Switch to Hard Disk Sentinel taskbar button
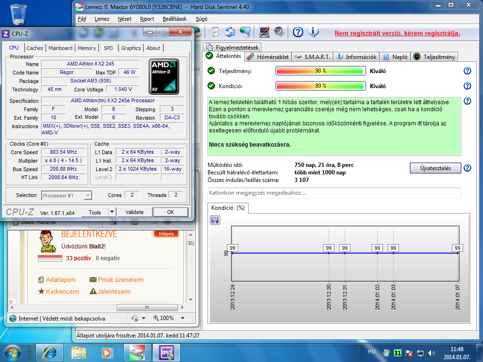483x362 pixels. click(137, 353)
